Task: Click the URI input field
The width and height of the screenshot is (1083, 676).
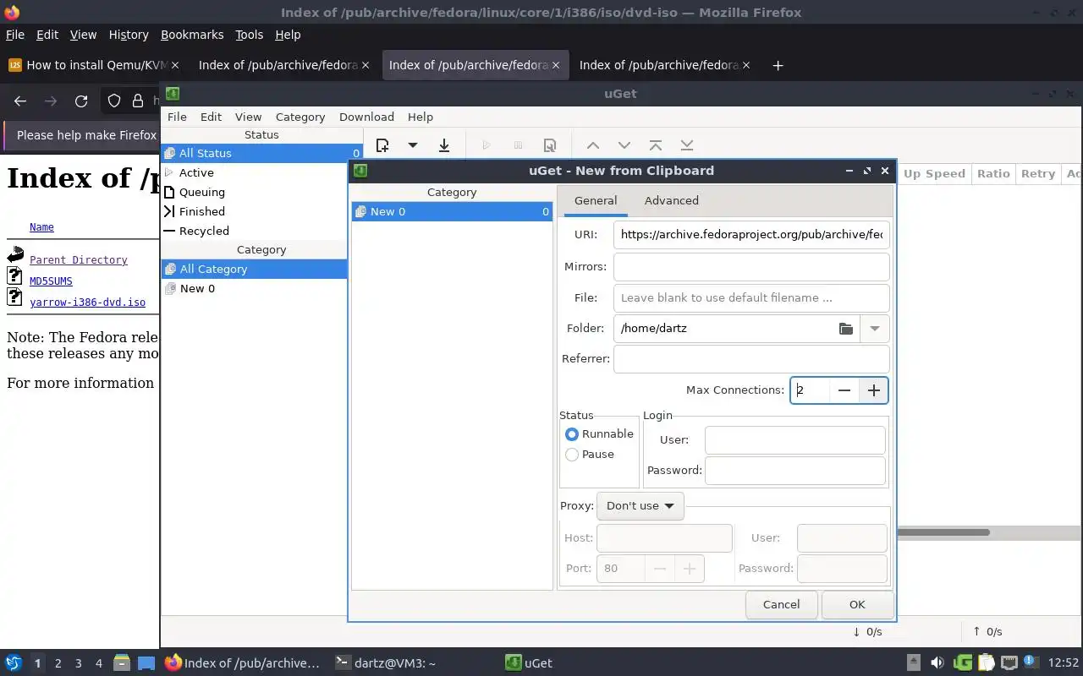Action: pyautogui.click(x=751, y=235)
